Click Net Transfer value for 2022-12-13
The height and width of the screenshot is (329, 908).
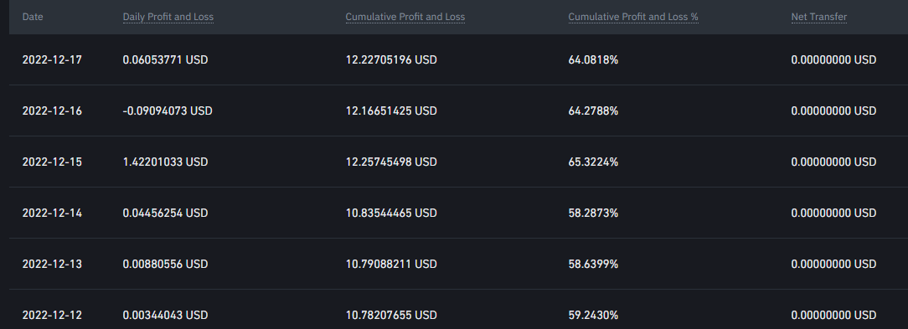coord(833,265)
